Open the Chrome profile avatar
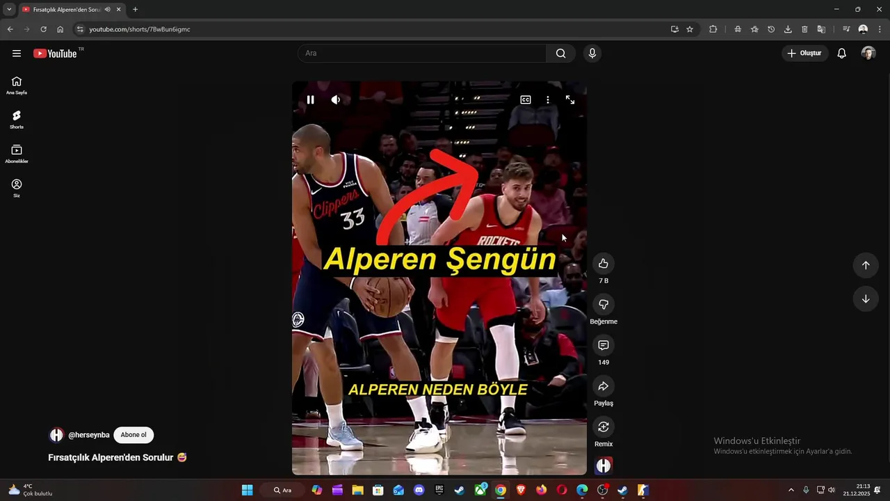This screenshot has height=501, width=890. 863,29
